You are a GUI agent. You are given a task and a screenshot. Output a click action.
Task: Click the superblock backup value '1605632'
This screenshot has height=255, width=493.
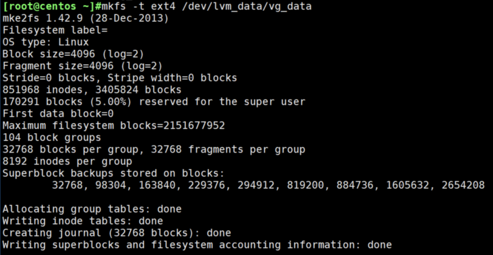tap(407, 185)
